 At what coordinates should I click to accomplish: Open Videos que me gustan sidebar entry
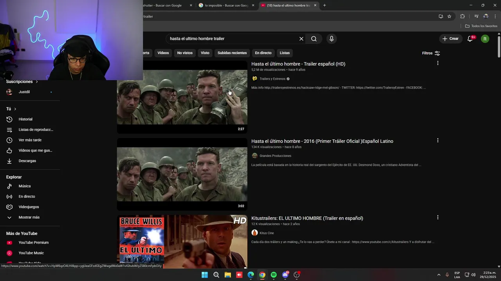30,150
